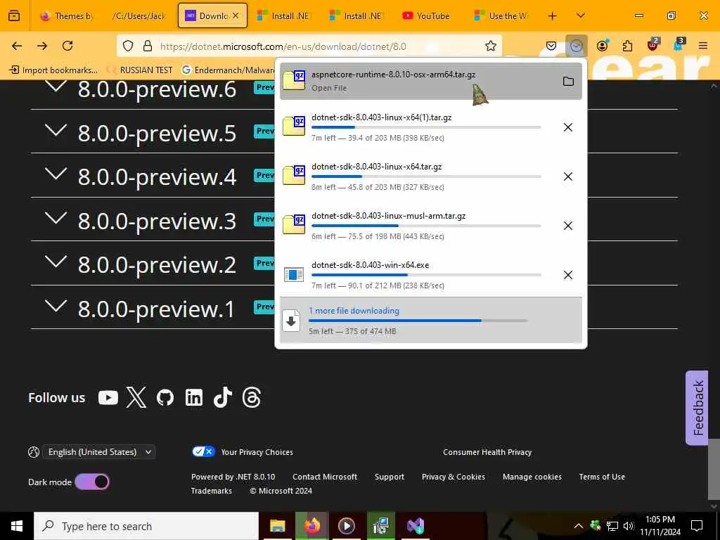Open the Trademarks footer link

211,490
